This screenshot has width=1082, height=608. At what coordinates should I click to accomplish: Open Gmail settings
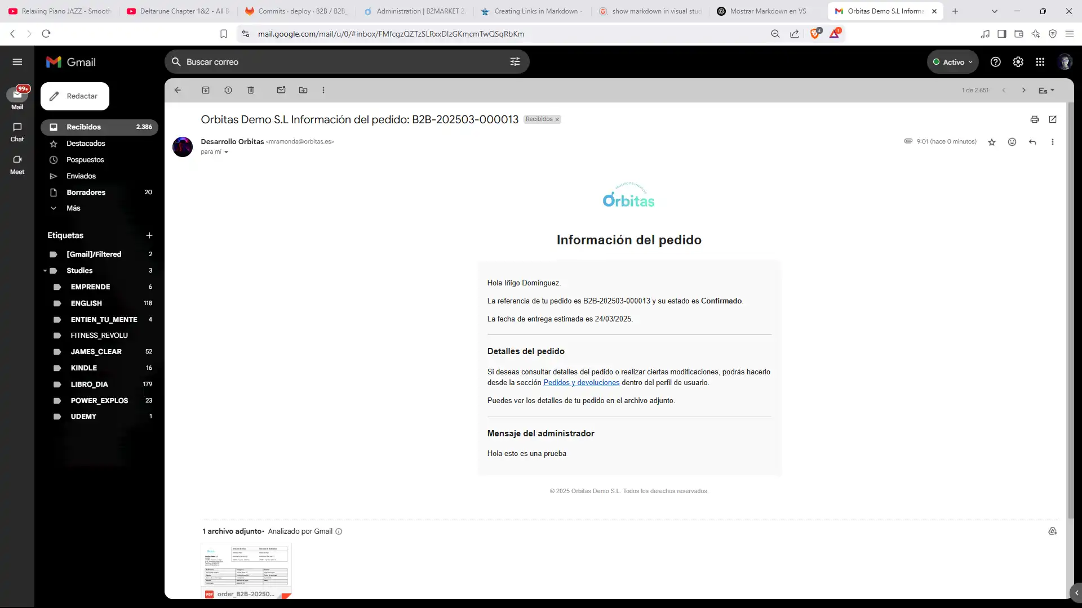point(1018,62)
